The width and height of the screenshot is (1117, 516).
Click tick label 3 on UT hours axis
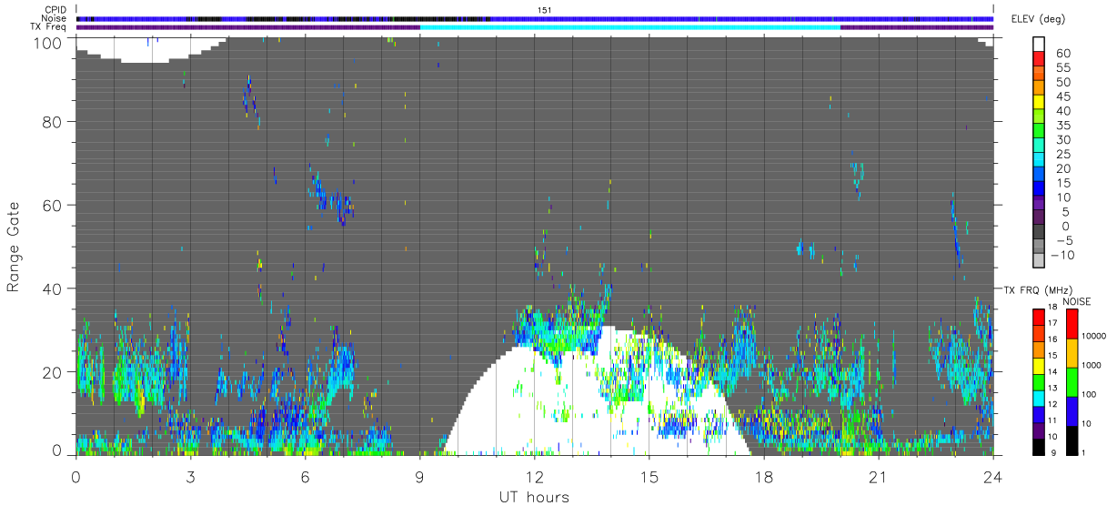tap(190, 477)
